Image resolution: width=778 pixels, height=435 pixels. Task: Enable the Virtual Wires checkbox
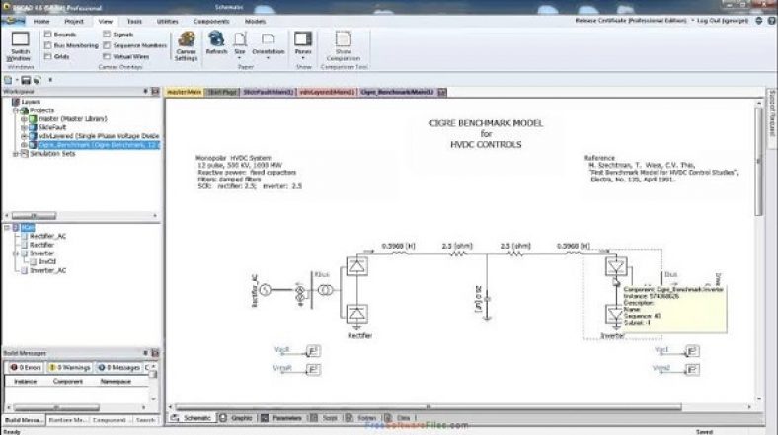pos(107,56)
